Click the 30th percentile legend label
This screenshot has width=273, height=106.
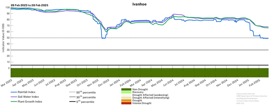point(86,97)
